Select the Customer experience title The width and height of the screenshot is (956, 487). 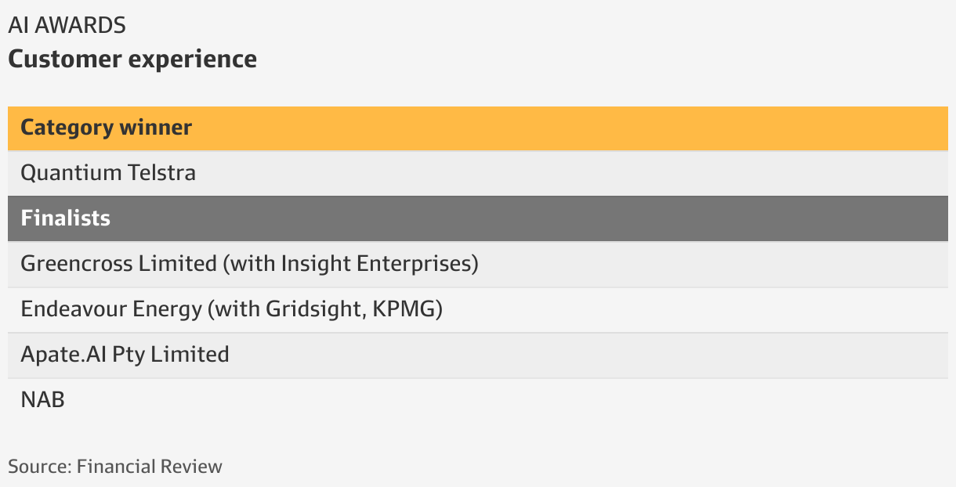[132, 59]
